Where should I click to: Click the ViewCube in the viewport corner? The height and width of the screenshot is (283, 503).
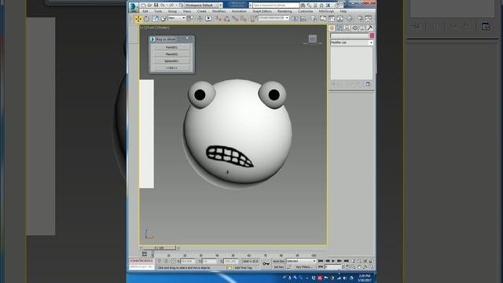[313, 39]
